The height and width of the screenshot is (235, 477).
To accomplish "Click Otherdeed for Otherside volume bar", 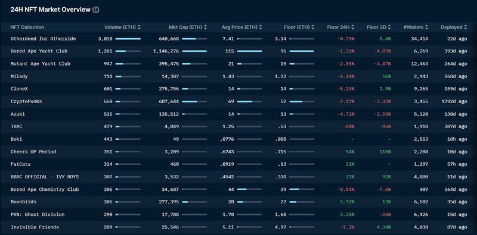I will coord(128,39).
